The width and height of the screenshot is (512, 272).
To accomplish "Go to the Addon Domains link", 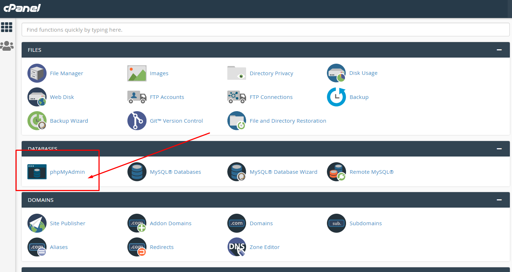I will (171, 223).
